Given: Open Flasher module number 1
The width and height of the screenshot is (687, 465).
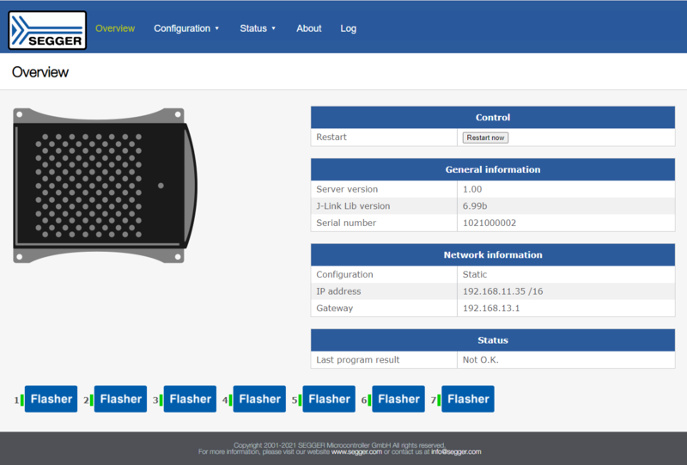Looking at the screenshot, I should [x=51, y=399].
